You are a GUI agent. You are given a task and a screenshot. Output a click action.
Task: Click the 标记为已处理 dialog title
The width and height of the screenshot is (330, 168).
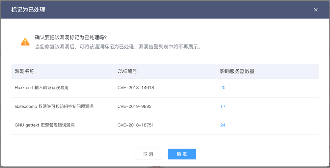tap(28, 10)
